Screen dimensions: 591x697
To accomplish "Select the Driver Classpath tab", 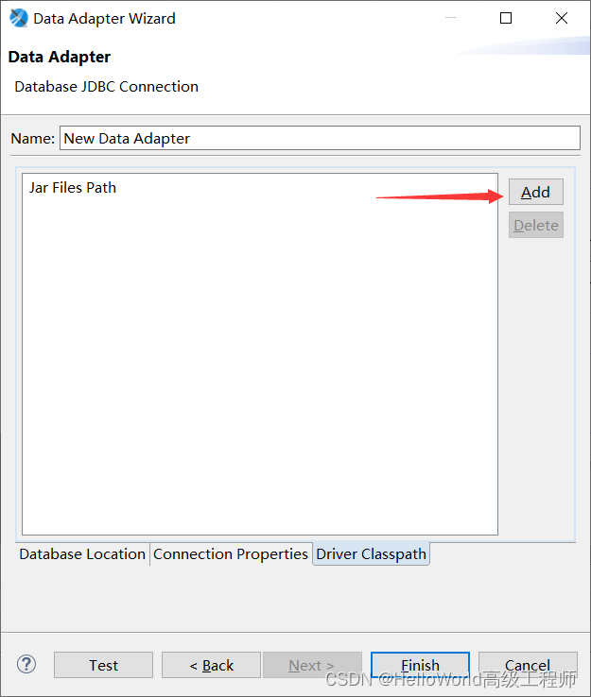I will pyautogui.click(x=372, y=553).
